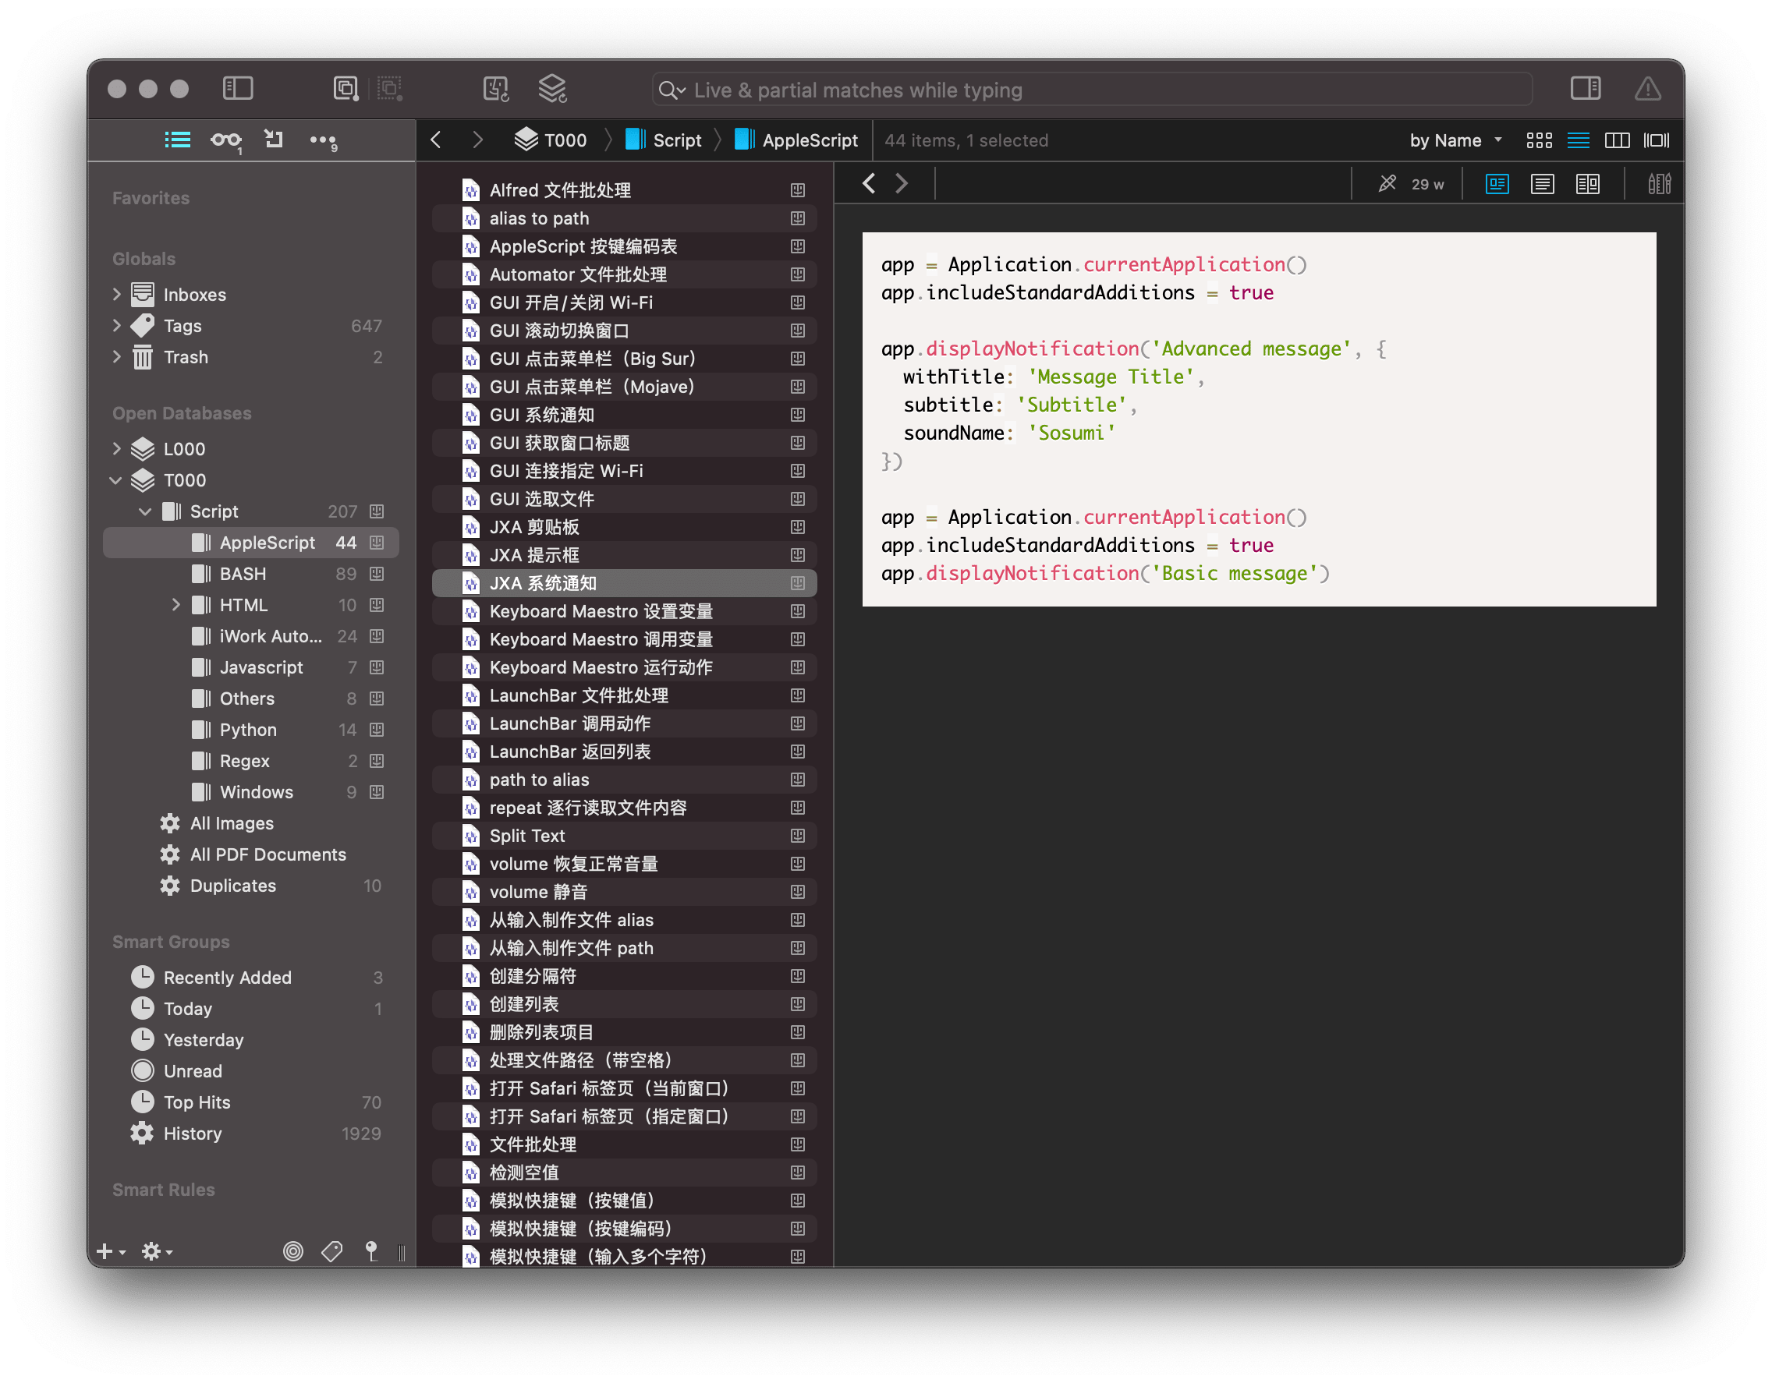Click lock icon next to Windows group
The width and height of the screenshot is (1772, 1383).
point(377,793)
